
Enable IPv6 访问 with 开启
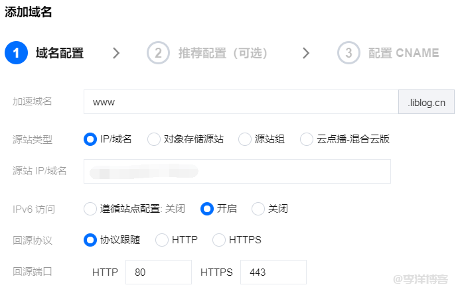tap(207, 209)
